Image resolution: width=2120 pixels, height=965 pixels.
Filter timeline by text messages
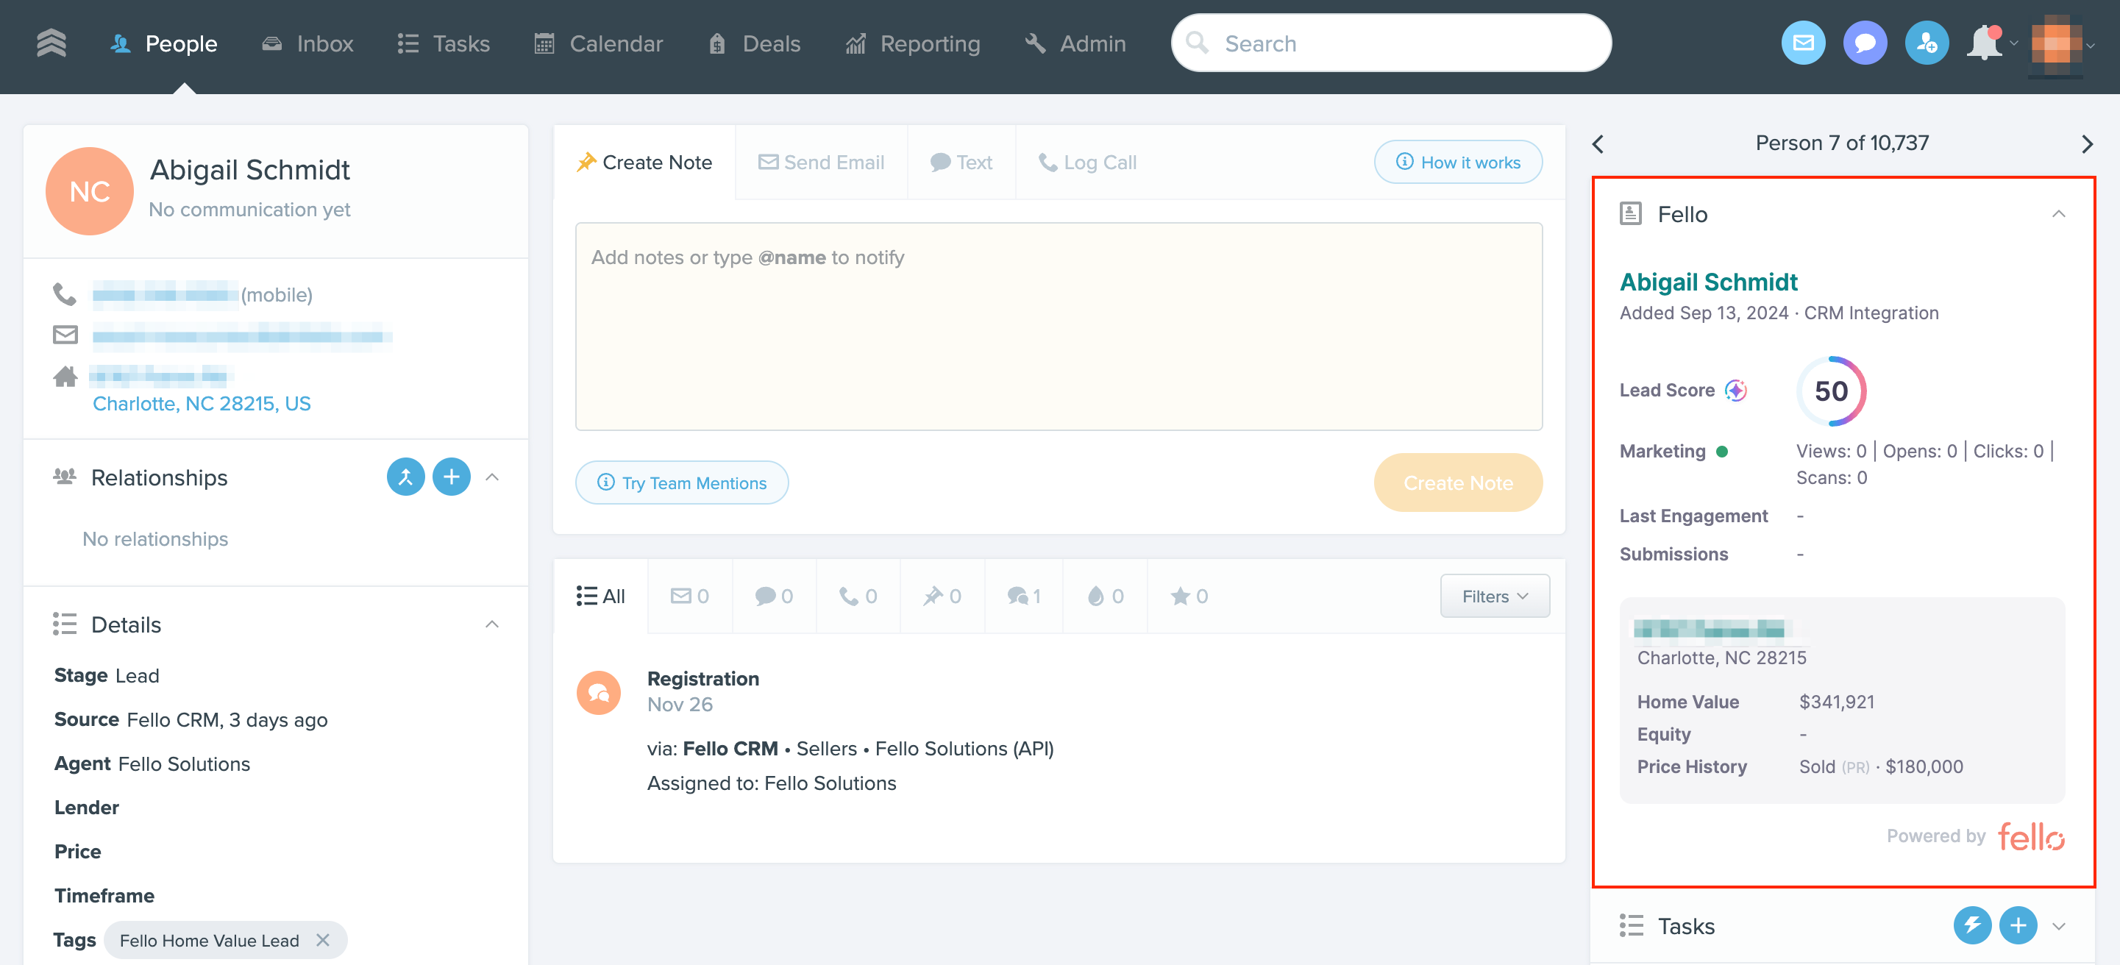tap(774, 596)
